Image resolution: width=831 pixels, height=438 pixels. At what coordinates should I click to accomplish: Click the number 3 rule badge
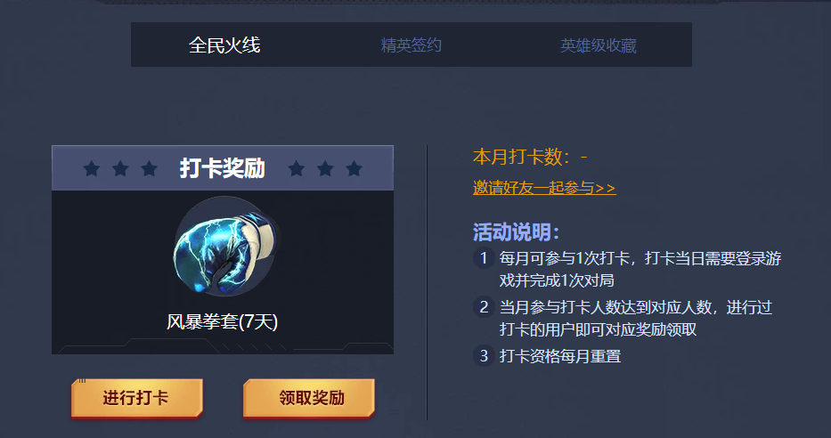(484, 356)
